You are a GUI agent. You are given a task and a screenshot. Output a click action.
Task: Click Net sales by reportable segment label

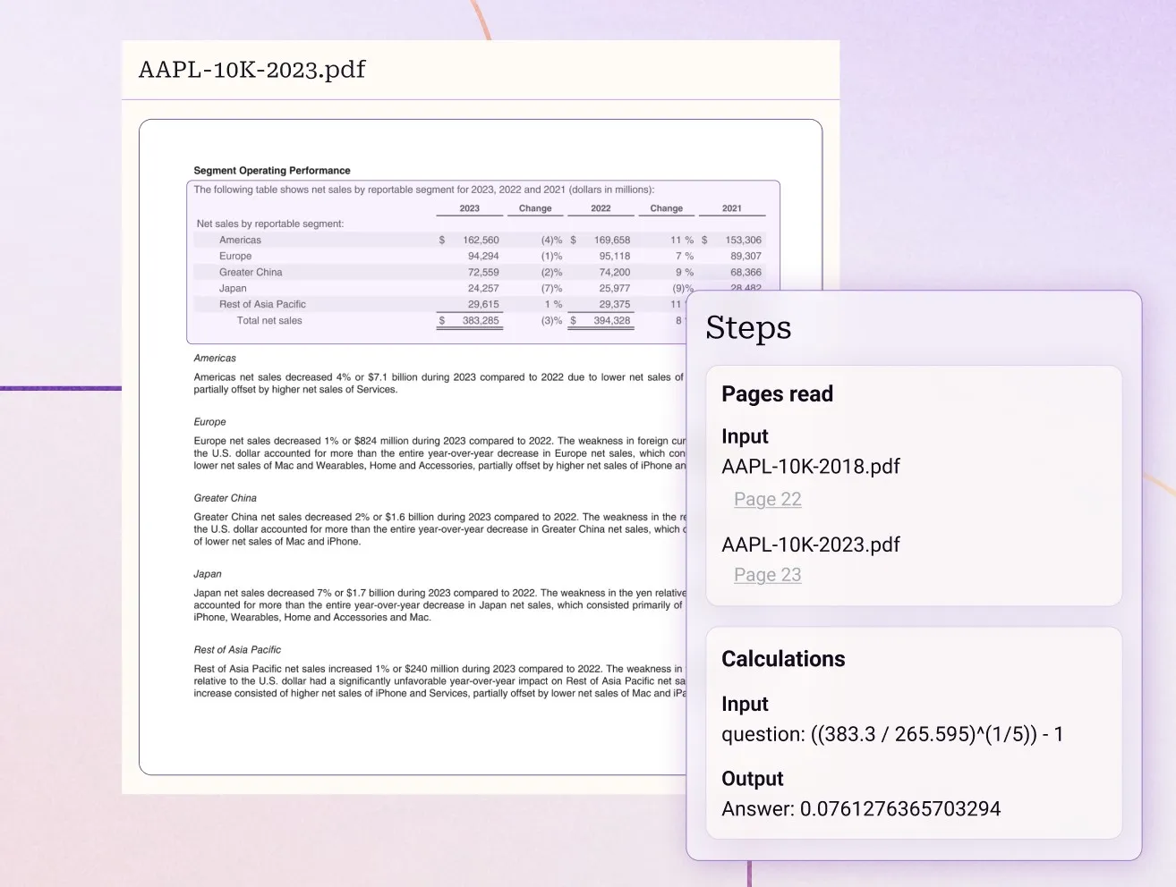pyautogui.click(x=270, y=224)
